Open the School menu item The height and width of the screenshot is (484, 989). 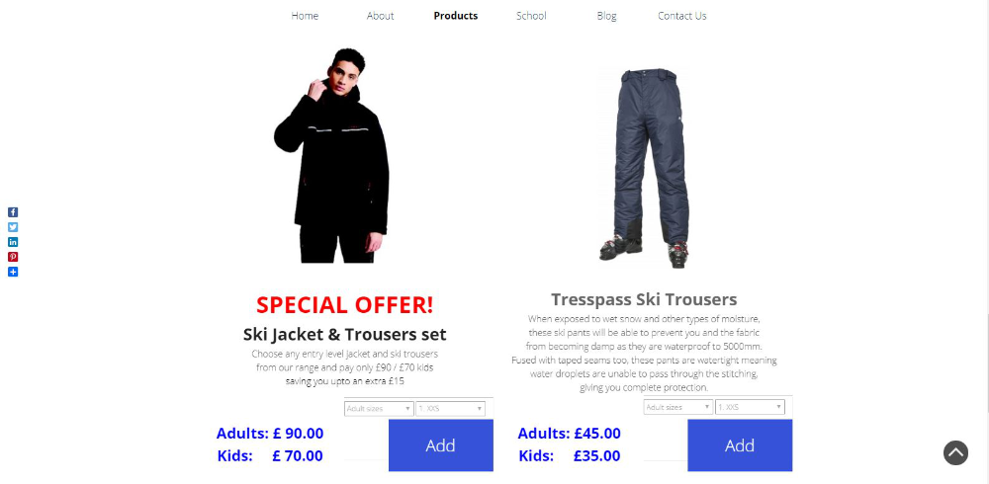(531, 16)
